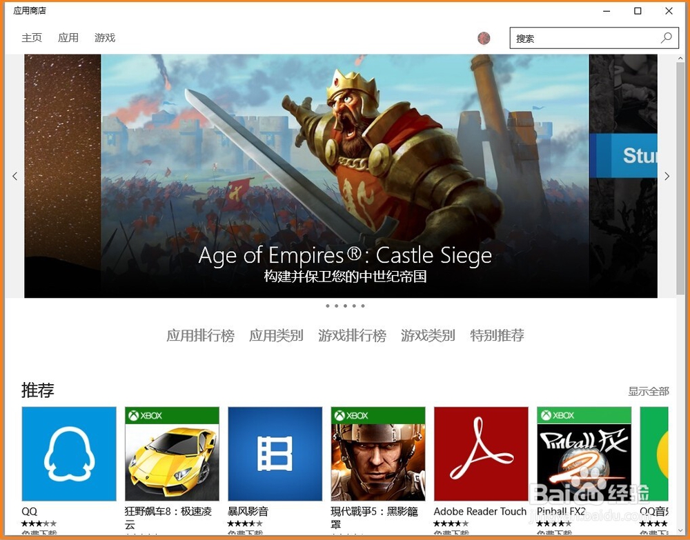Viewport: 690px width, 540px height.
Task: Click the user account avatar
Action: [x=484, y=38]
